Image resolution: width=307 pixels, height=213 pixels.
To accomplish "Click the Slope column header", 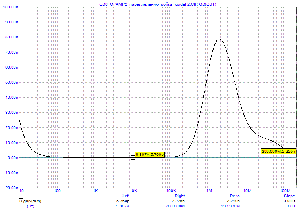I will click(x=290, y=196).
